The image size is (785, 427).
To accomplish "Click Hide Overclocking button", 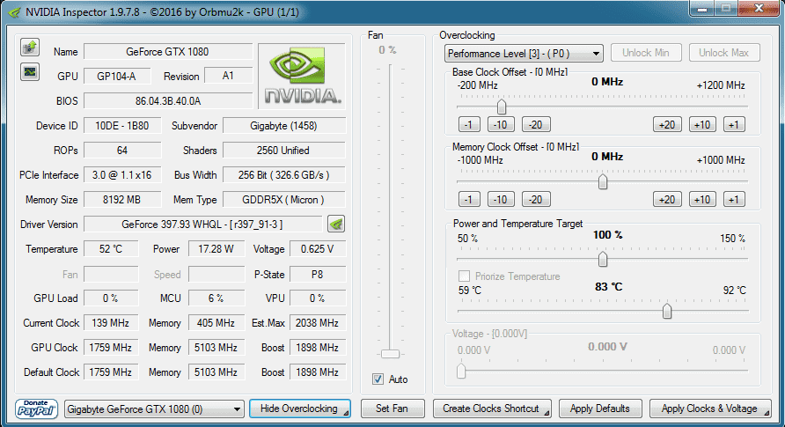I will (x=300, y=409).
